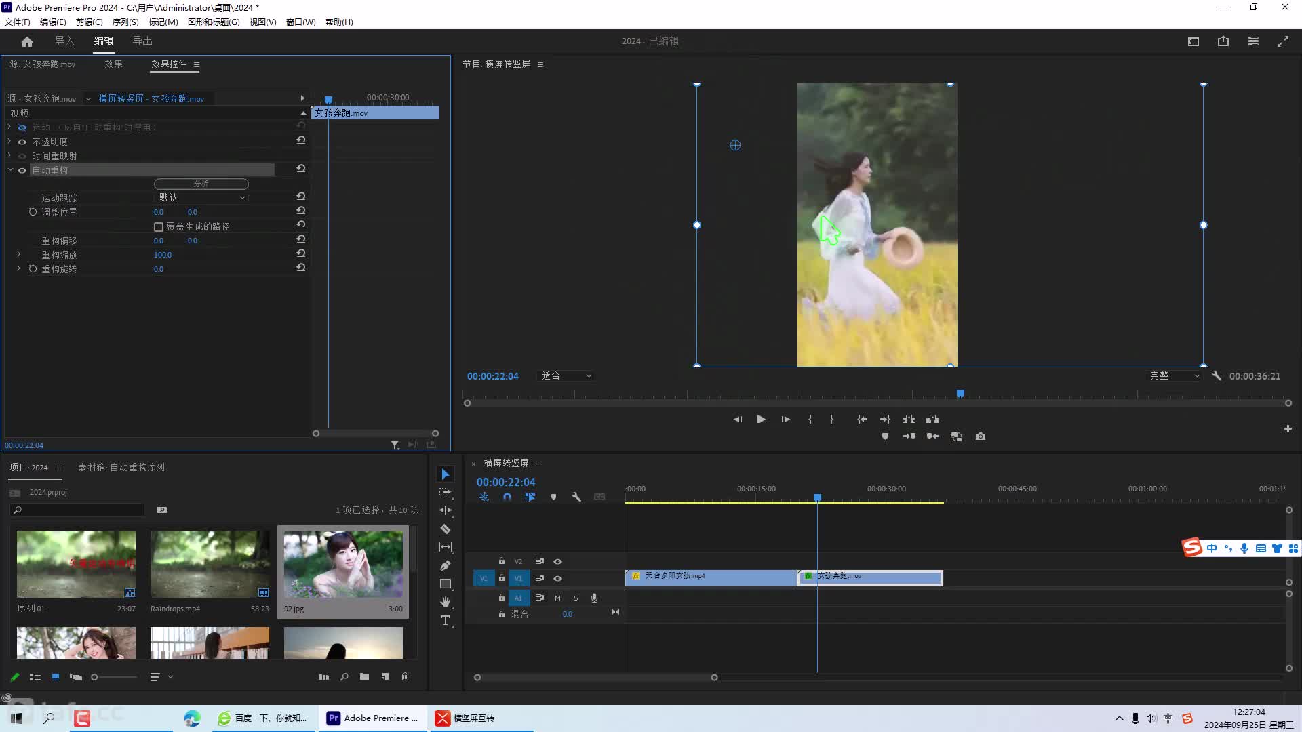Toggle insert as nest sequence button
The height and width of the screenshot is (732, 1302).
[x=484, y=497]
